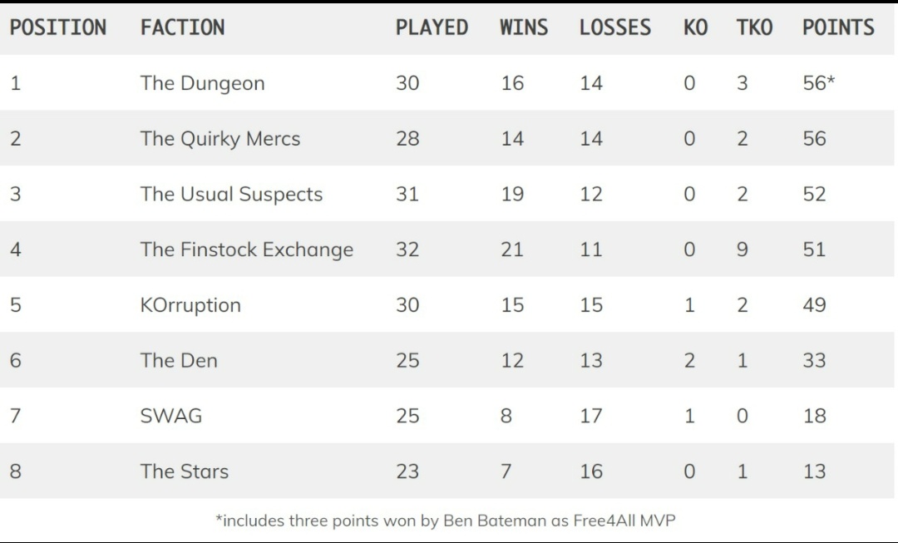
Task: Click the FACTION column header
Action: (x=182, y=27)
